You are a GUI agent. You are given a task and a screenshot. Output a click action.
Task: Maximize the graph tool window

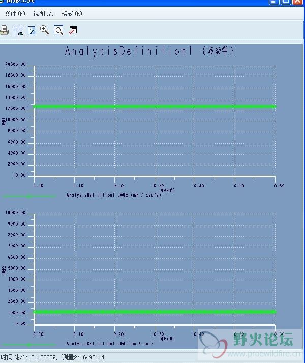click(x=286, y=2)
